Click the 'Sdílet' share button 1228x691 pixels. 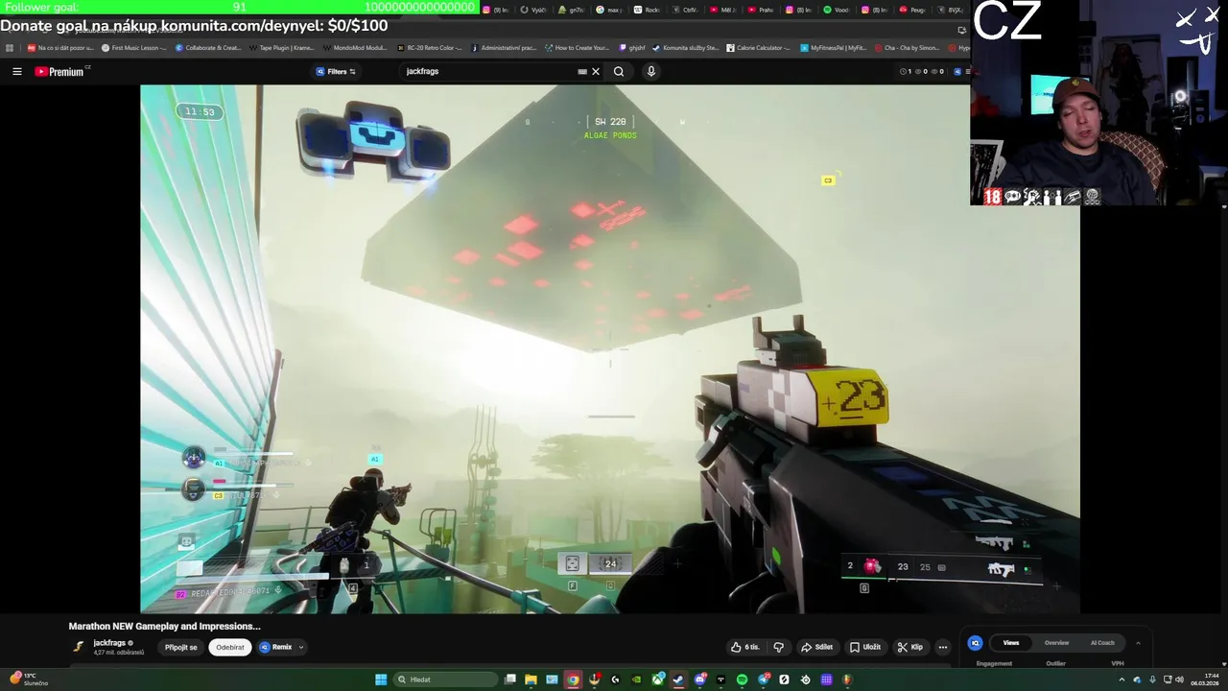(817, 647)
